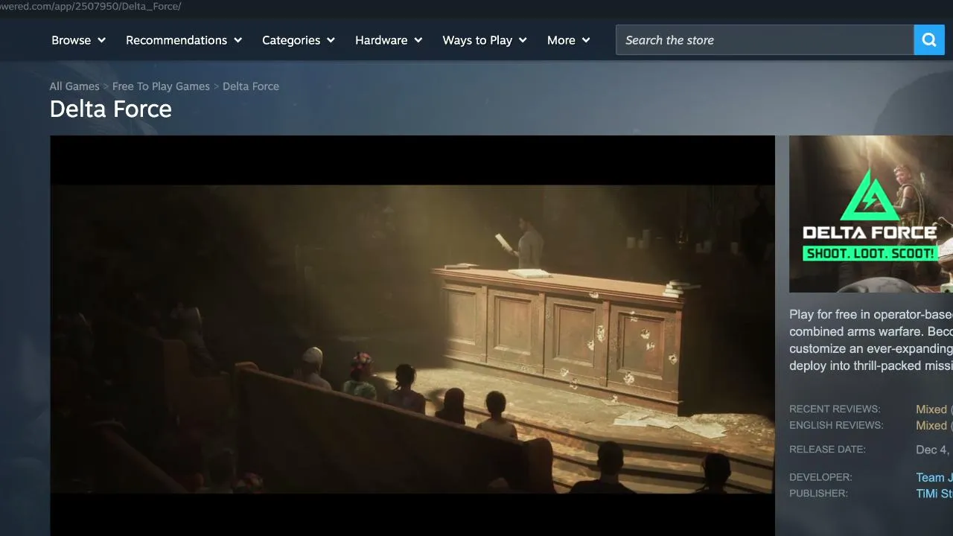Open the More menu

point(569,40)
